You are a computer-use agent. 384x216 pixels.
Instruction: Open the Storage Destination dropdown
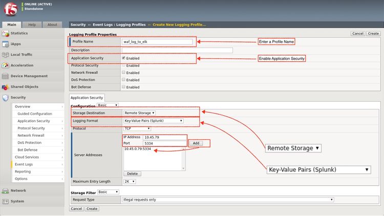139,113
